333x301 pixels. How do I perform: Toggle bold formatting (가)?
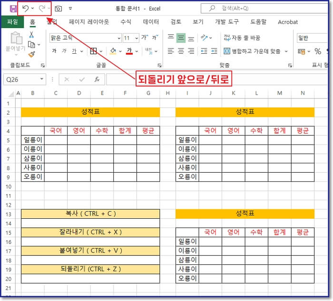(54, 51)
